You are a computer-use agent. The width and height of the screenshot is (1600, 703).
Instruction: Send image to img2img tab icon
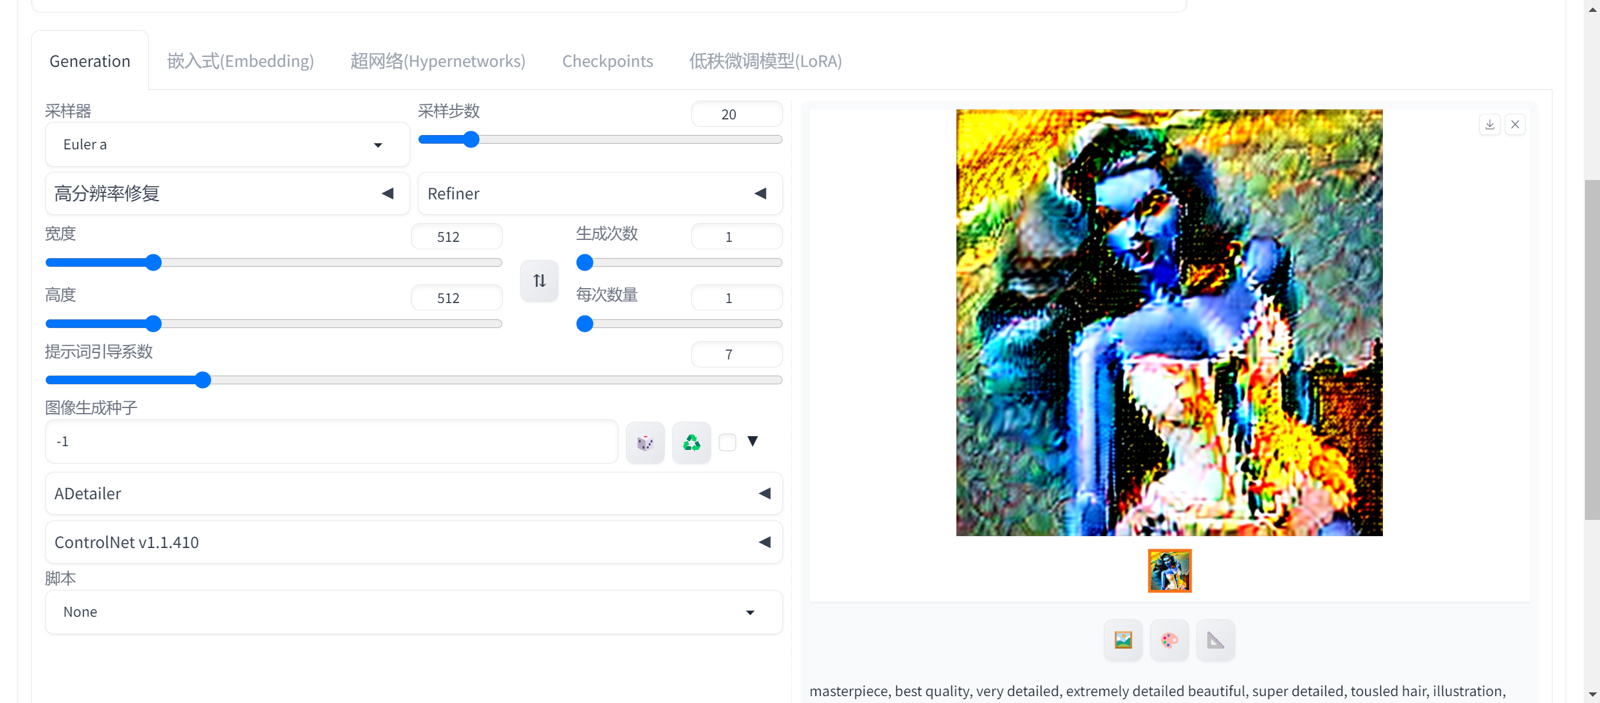(1123, 640)
